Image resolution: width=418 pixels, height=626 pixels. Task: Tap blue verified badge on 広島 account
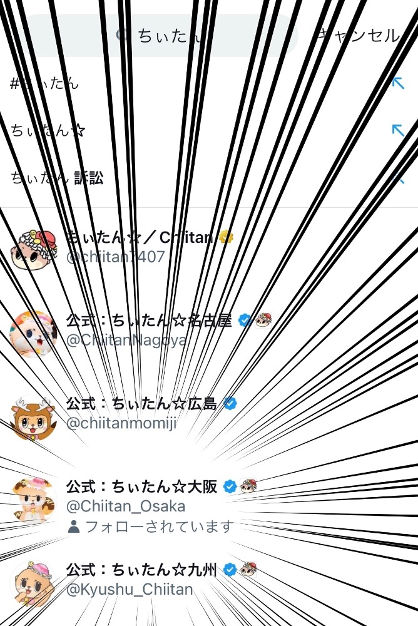[x=230, y=403]
